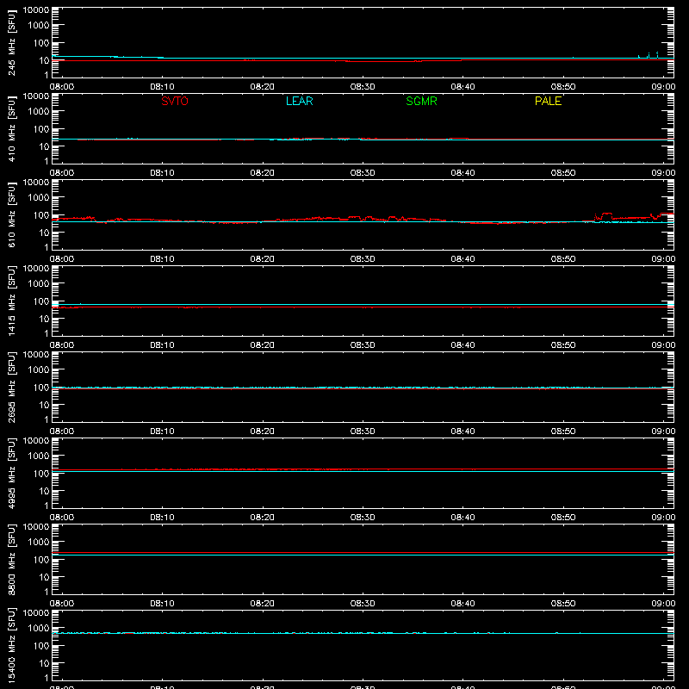Image resolution: width=689 pixels, height=689 pixels.
Task: Click the yellow PALE legend label
Action: pos(548,101)
